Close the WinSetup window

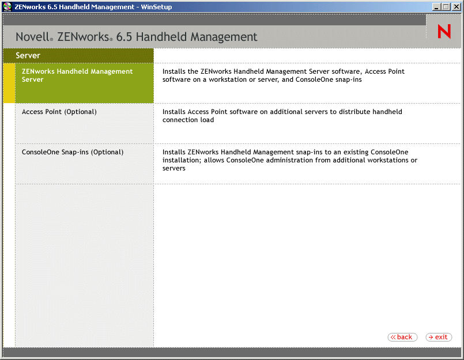click(x=455, y=6)
